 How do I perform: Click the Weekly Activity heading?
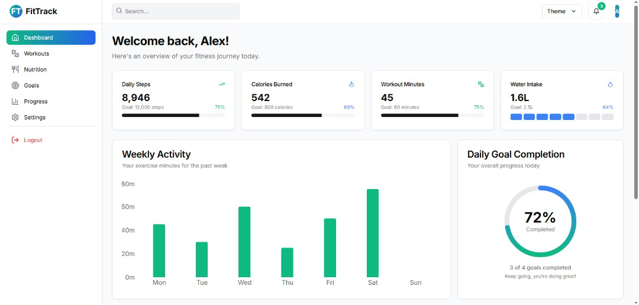156,154
